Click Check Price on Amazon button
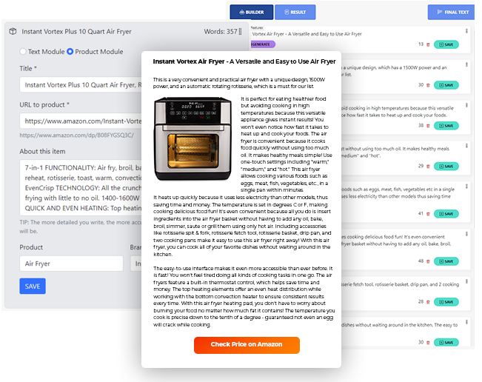This screenshot has height=382, width=482. tap(247, 345)
